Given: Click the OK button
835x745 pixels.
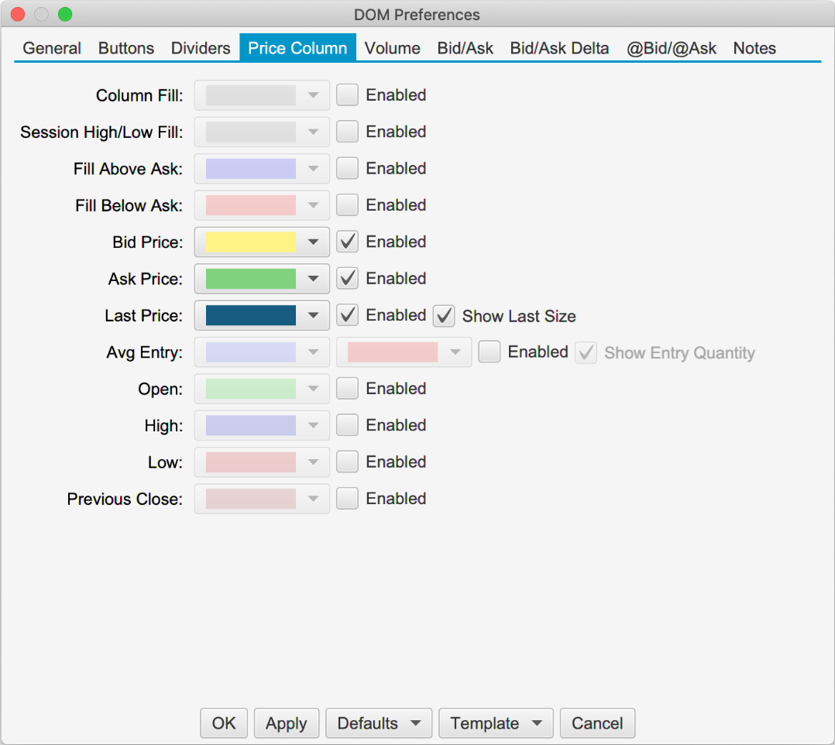Looking at the screenshot, I should pos(224,723).
